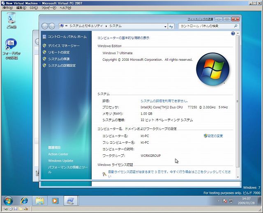Click scrollbar down arrow in System window

(238, 177)
